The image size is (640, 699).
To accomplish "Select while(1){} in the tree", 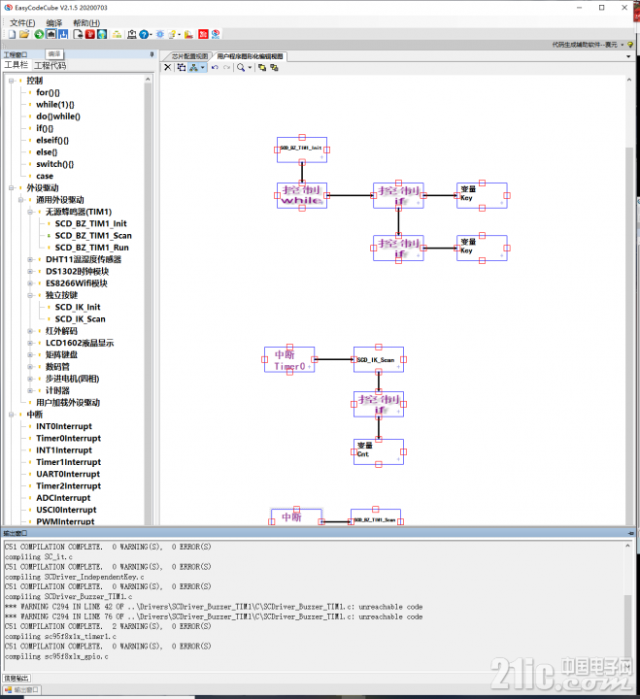I will point(55,104).
